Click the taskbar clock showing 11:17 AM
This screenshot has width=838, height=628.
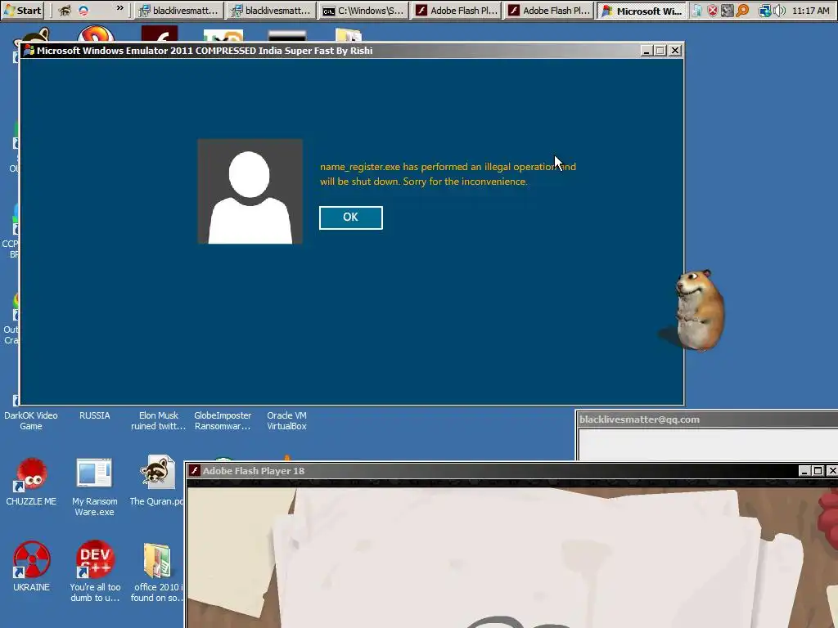pyautogui.click(x=811, y=11)
